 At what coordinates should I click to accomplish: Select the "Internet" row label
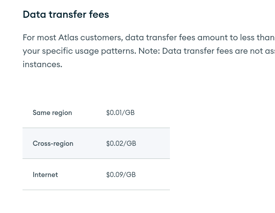(45, 175)
